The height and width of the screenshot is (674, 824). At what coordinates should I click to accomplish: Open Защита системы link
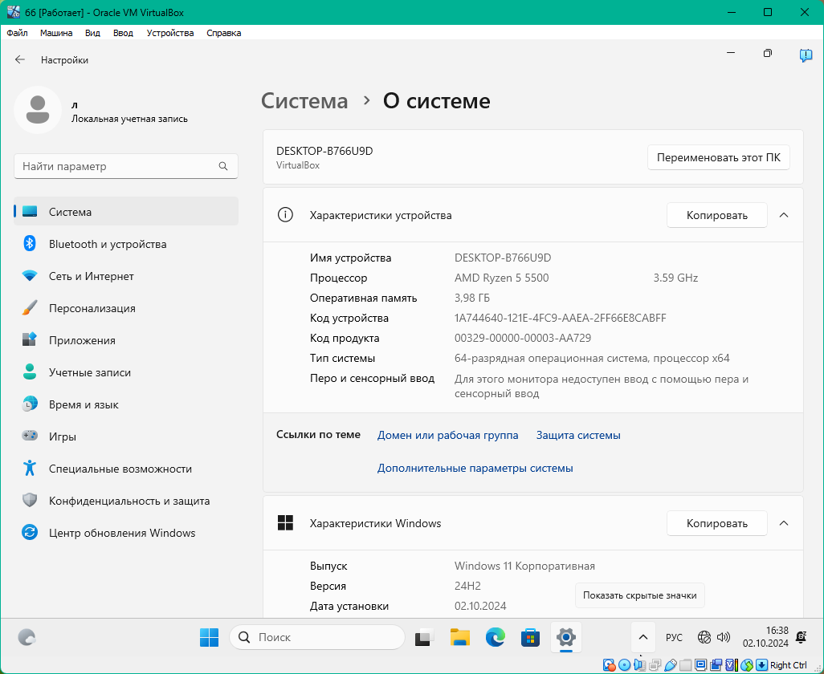(578, 435)
